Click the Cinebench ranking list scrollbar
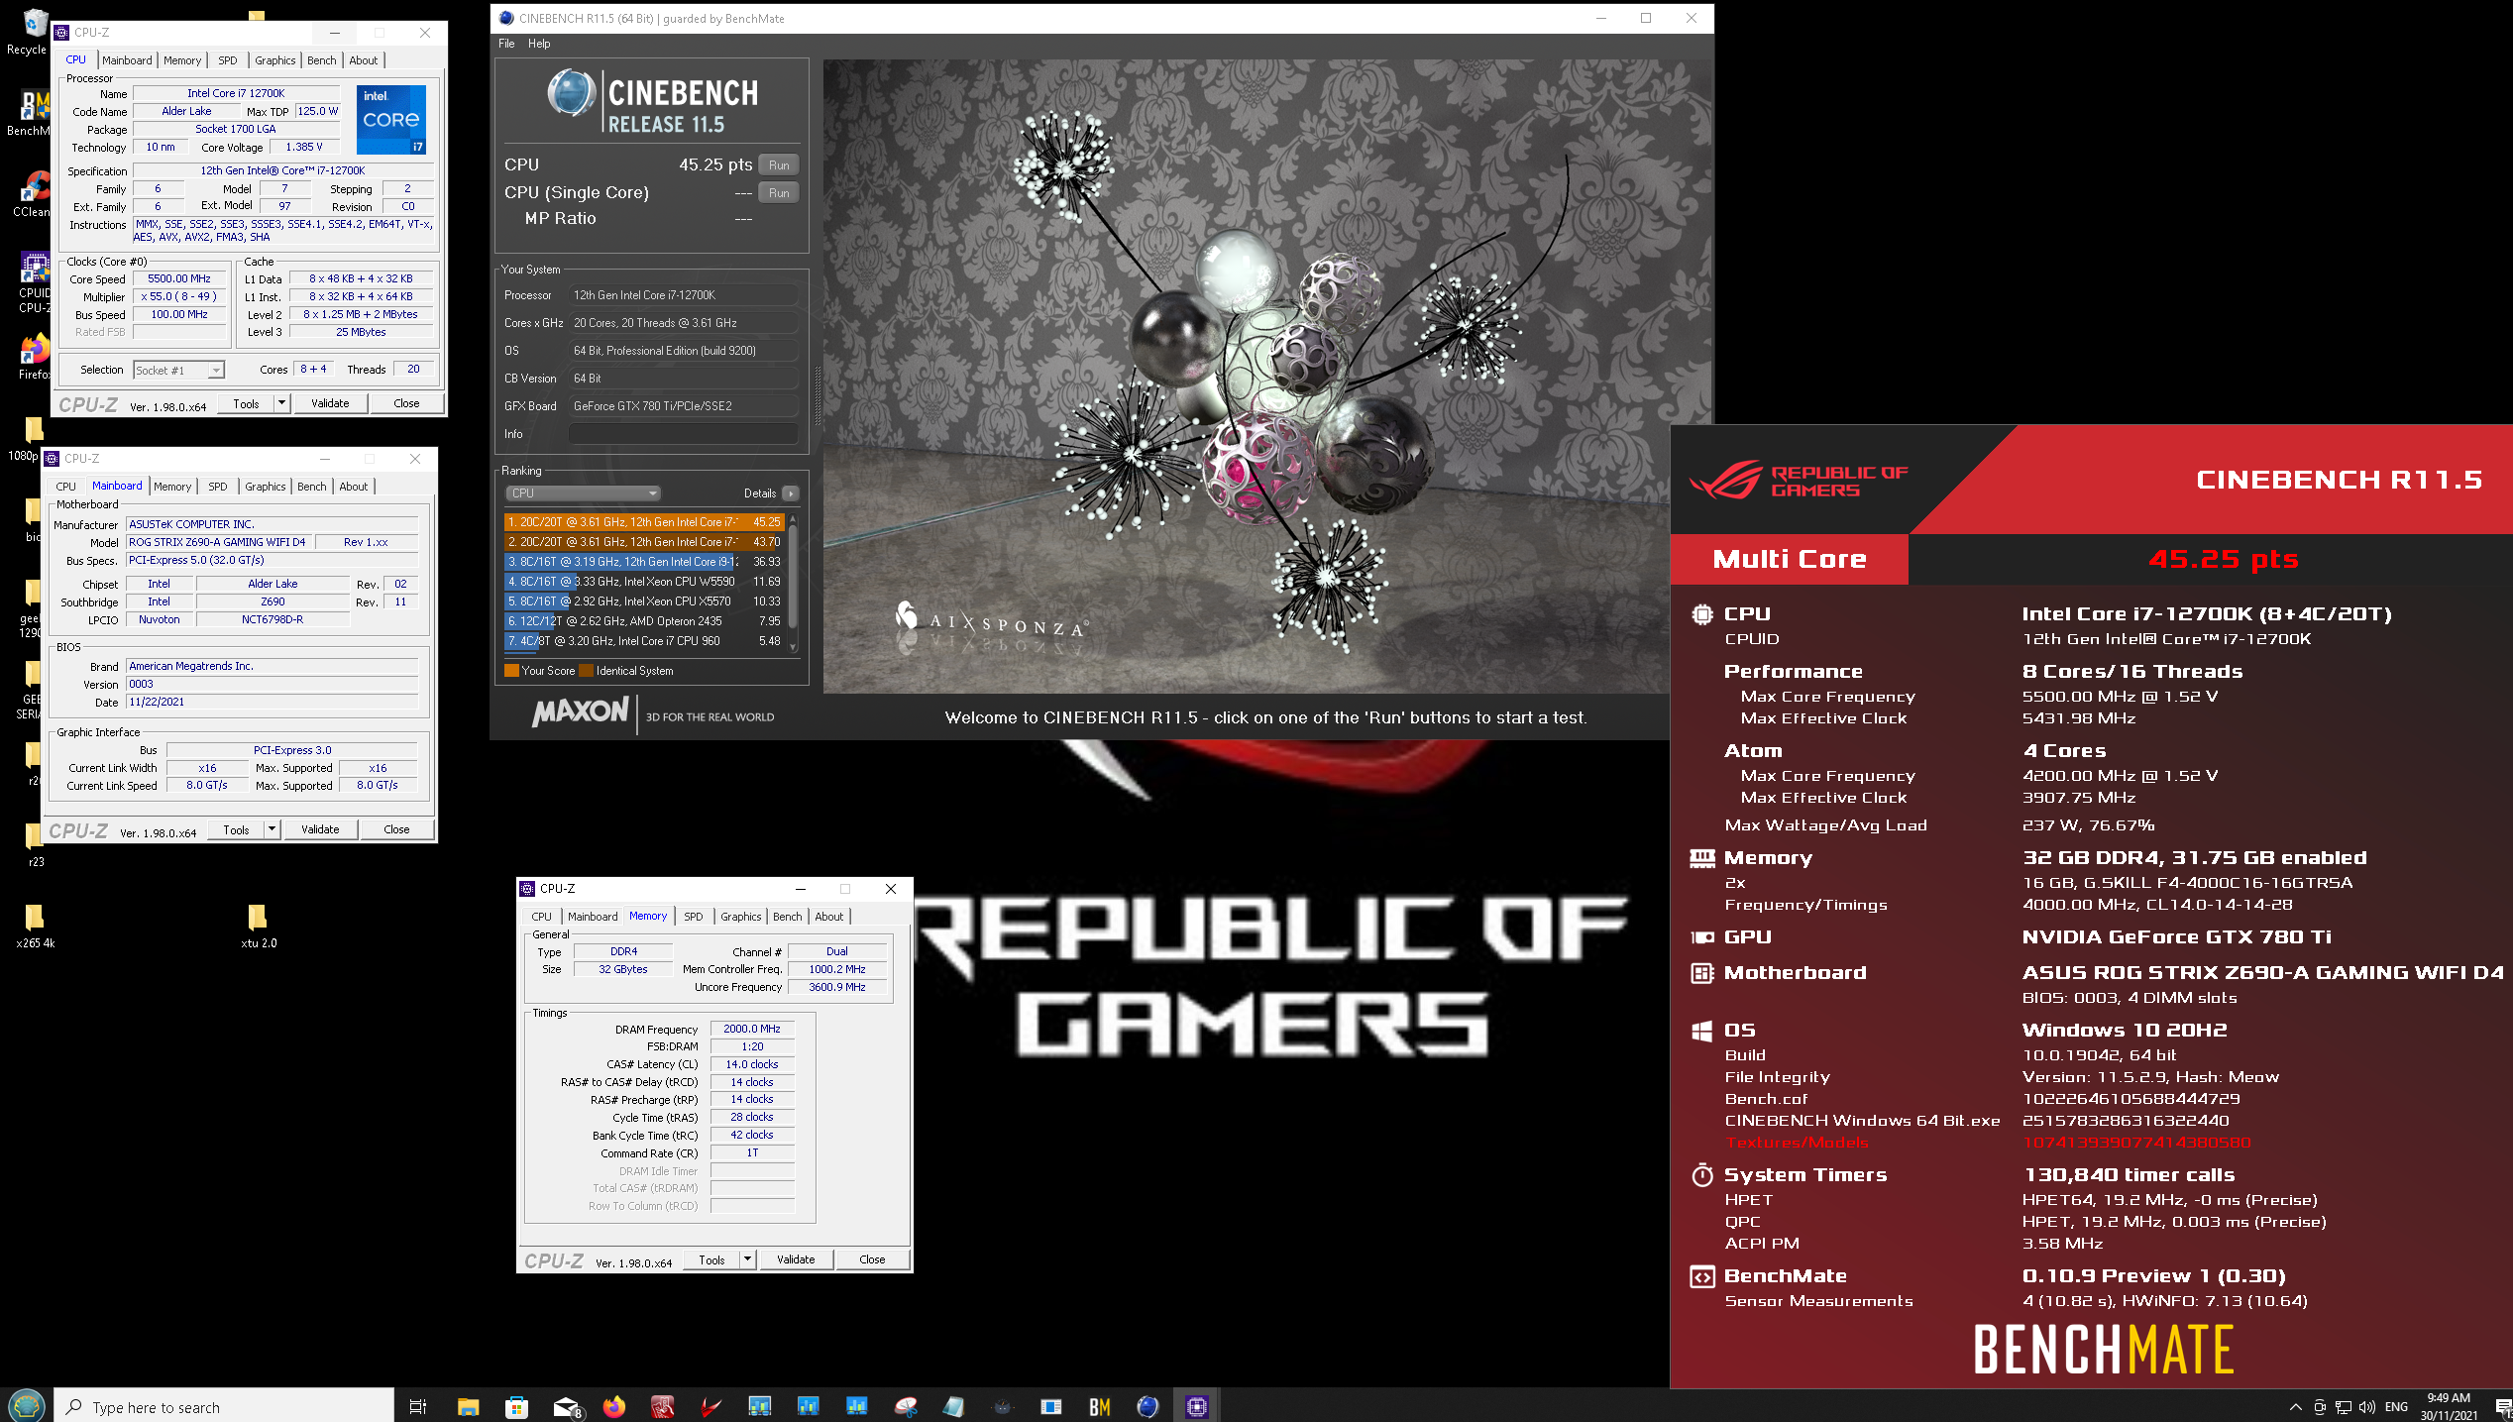The image size is (2513, 1422). pyautogui.click(x=793, y=583)
